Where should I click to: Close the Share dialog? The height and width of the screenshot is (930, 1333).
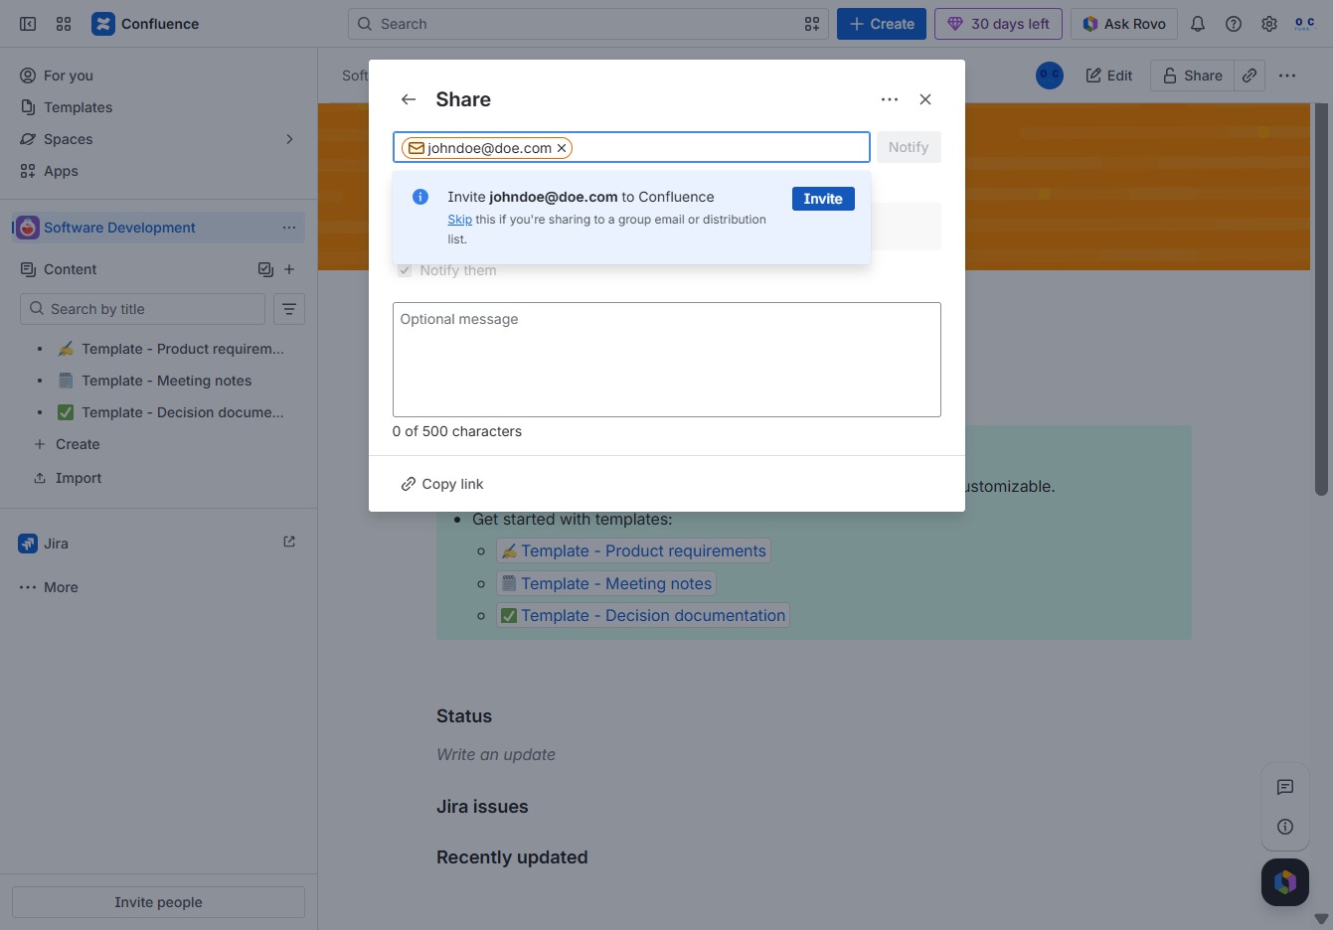(x=925, y=99)
